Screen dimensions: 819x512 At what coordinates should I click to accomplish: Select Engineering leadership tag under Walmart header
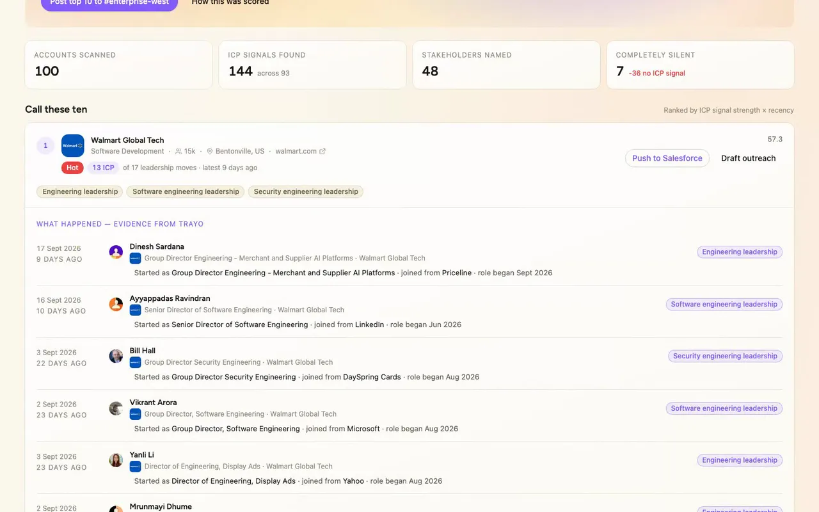pos(80,191)
